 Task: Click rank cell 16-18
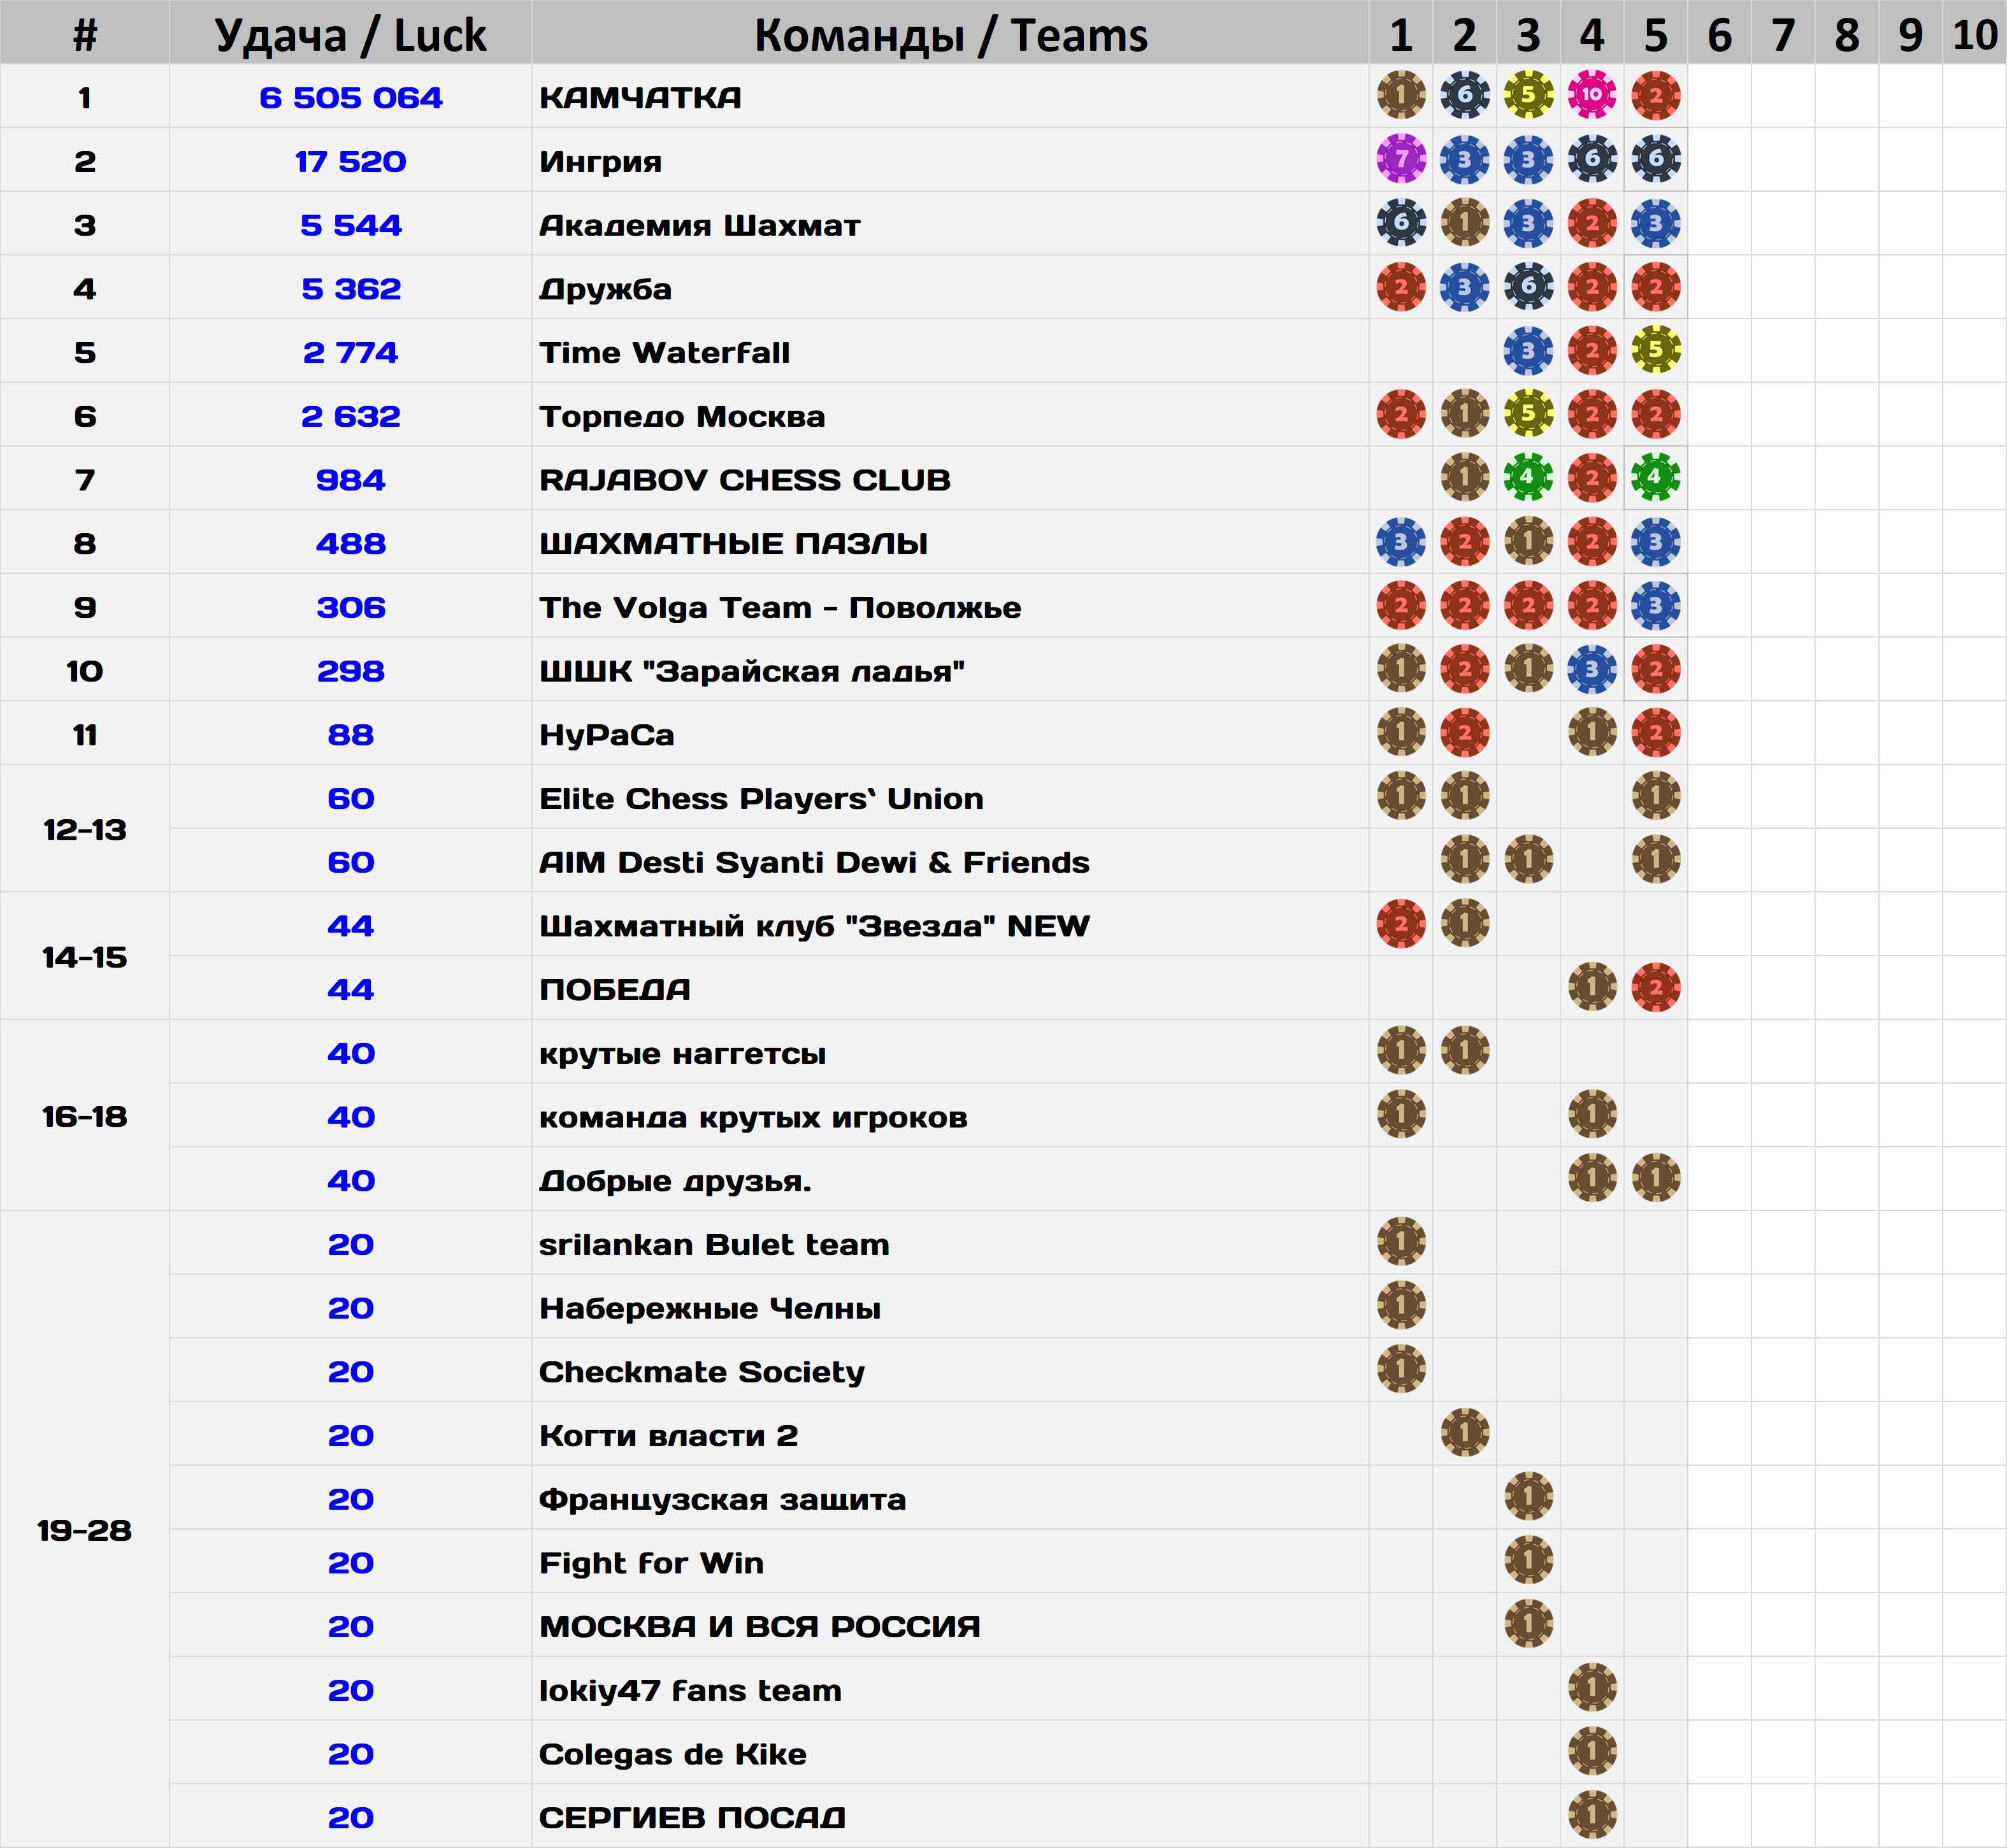click(x=85, y=1116)
